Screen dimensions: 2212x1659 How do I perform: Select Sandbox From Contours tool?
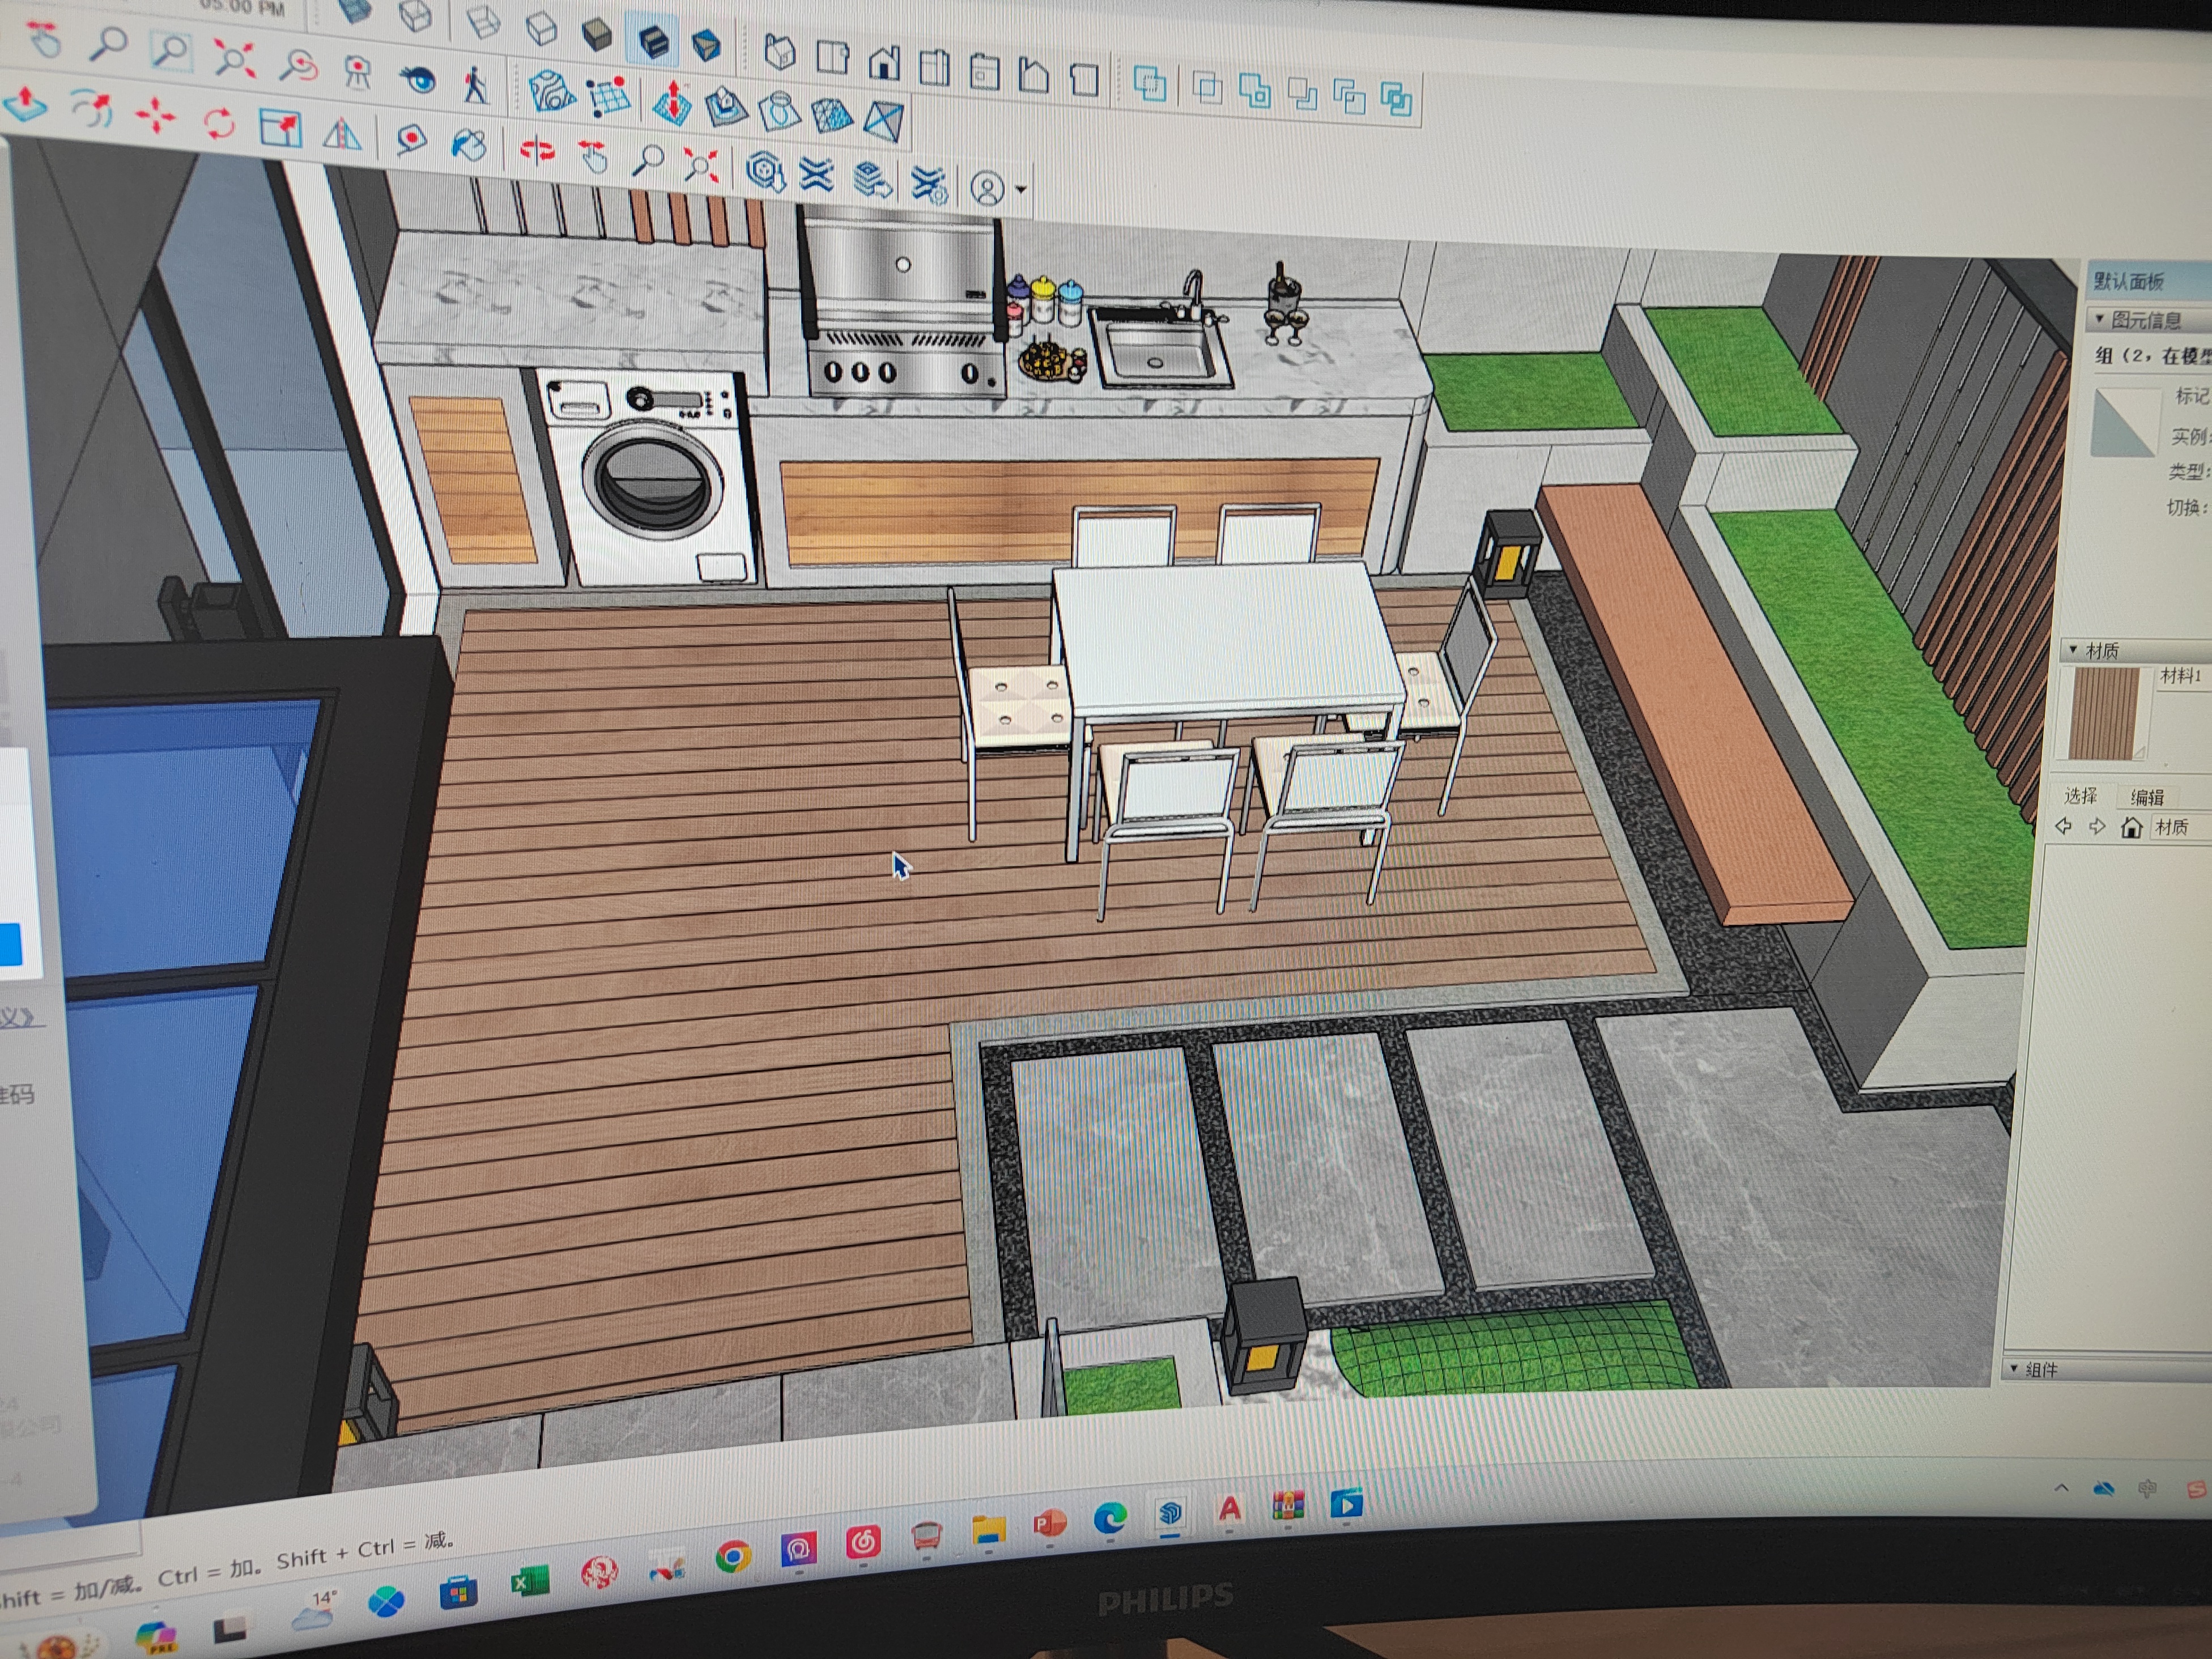(x=552, y=92)
